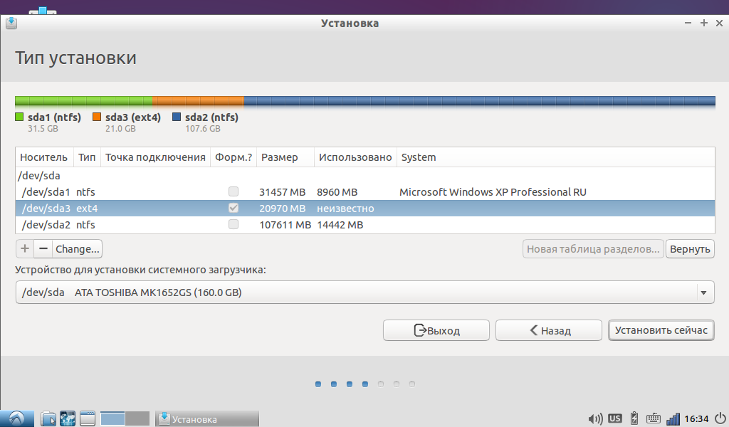Click green sda1 segment in partition bar
Screen dimensions: 729x427
(x=84, y=101)
